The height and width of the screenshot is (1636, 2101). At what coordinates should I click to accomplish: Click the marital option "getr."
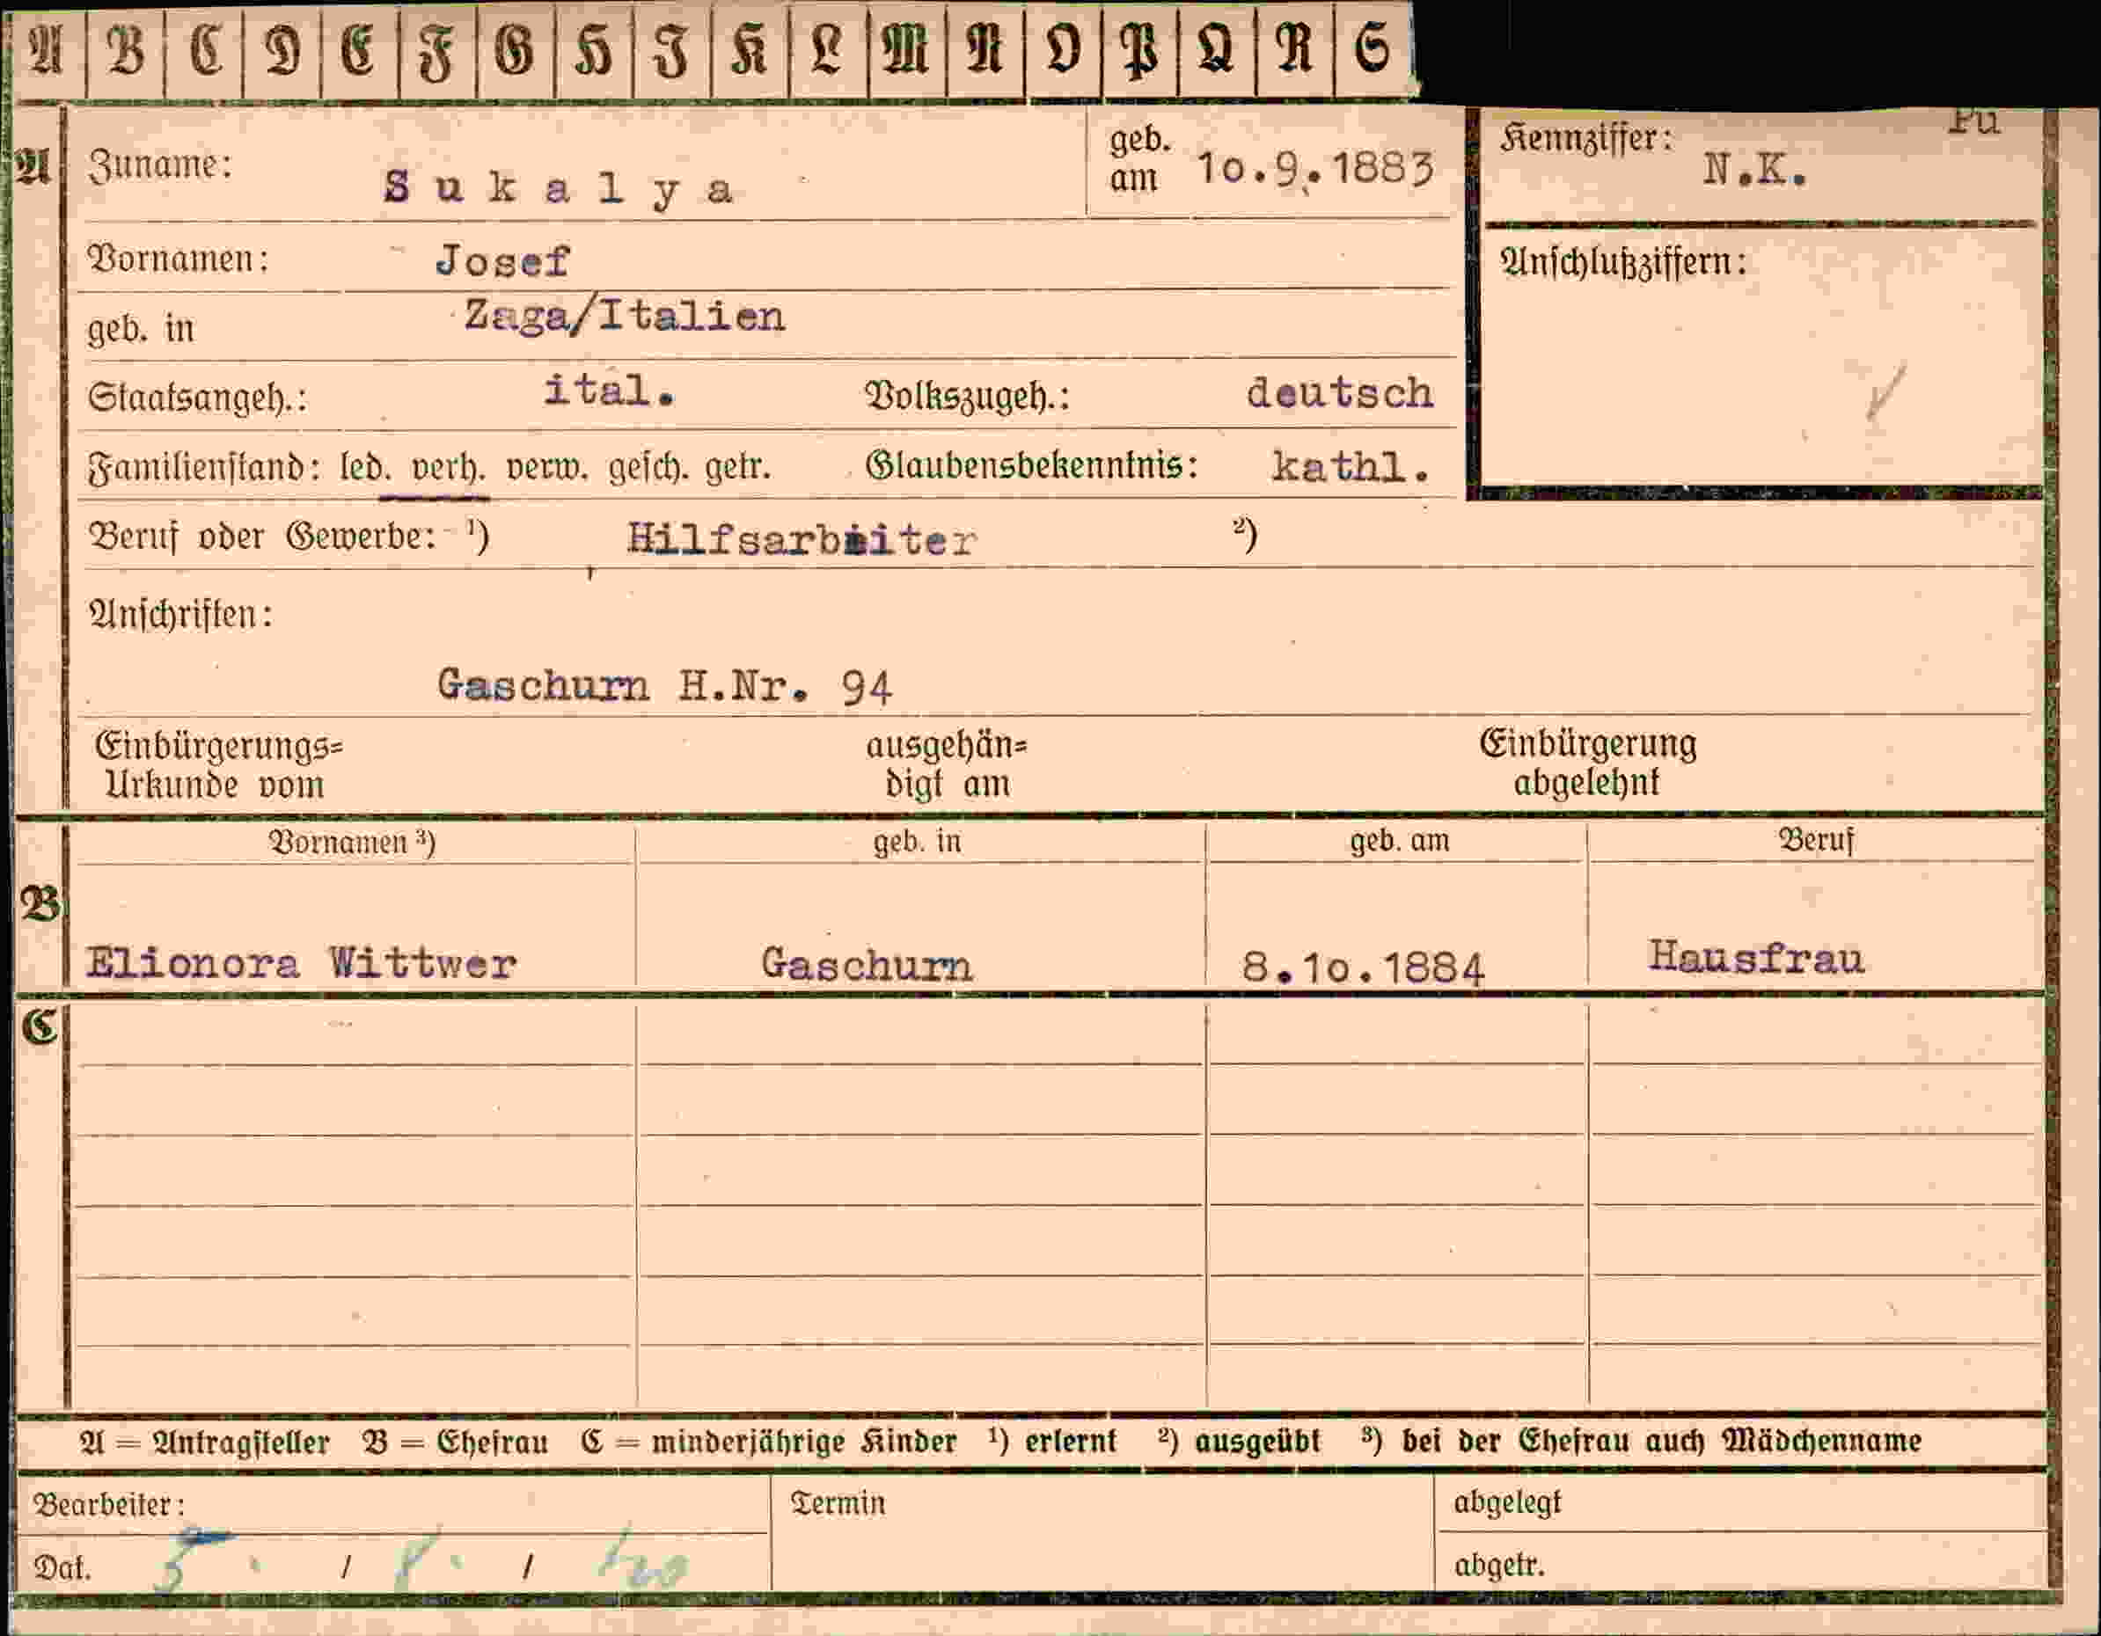738,469
